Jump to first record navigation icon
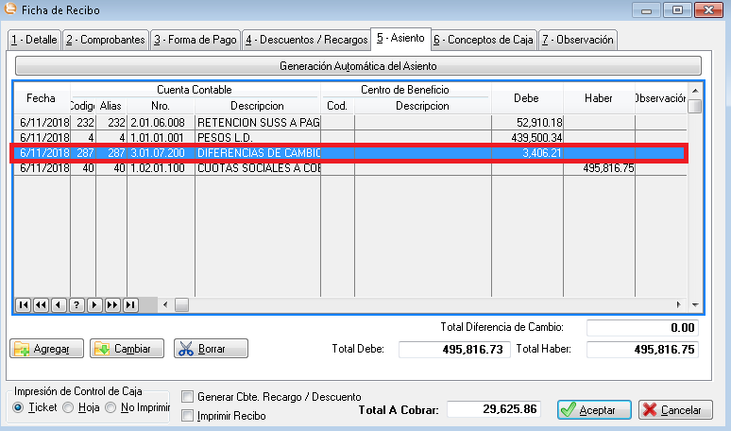Viewport: 731px width, 431px height. [24, 304]
